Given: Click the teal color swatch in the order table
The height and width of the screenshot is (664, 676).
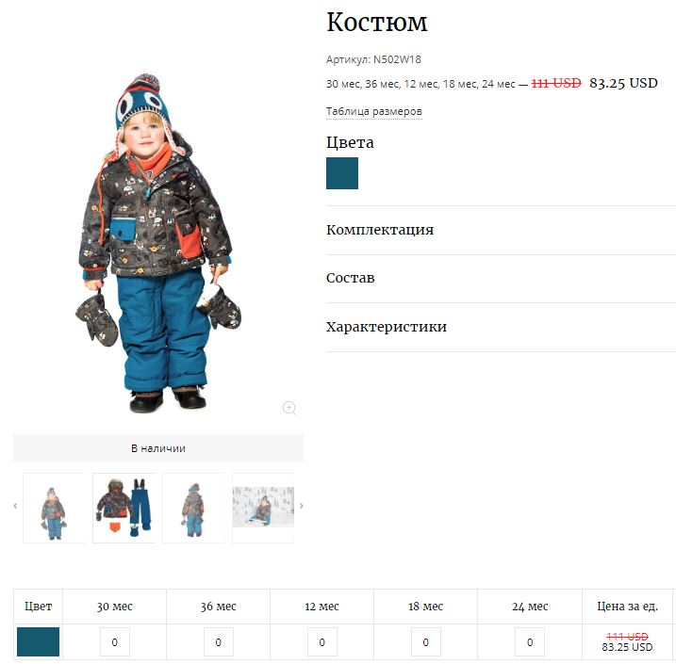Looking at the screenshot, I should pyautogui.click(x=38, y=641).
